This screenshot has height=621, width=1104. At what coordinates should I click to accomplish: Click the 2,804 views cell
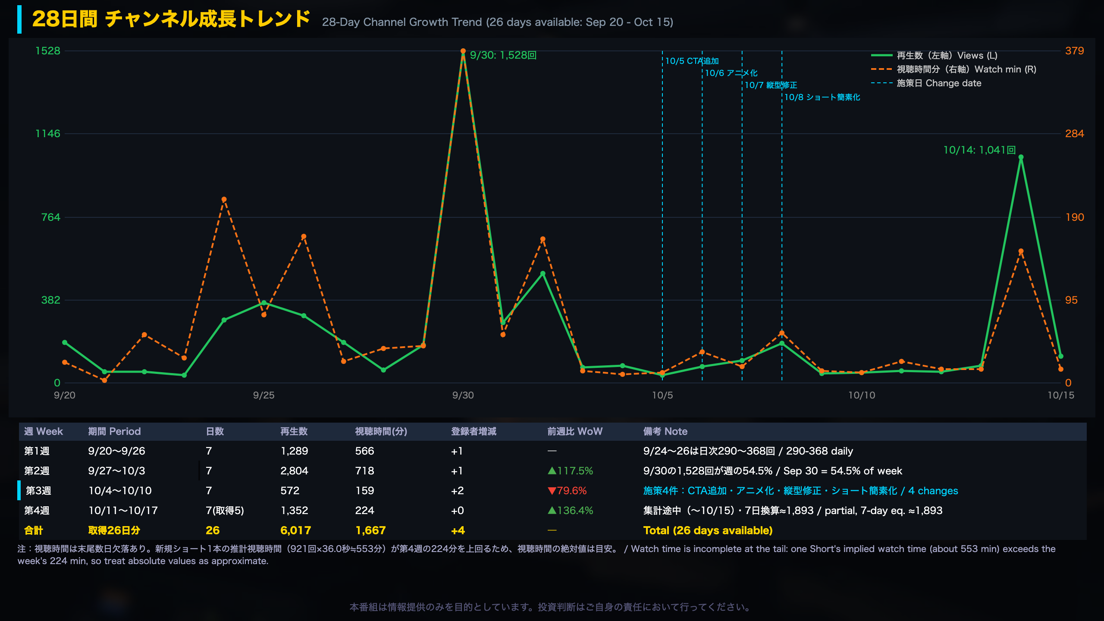pyautogui.click(x=294, y=471)
